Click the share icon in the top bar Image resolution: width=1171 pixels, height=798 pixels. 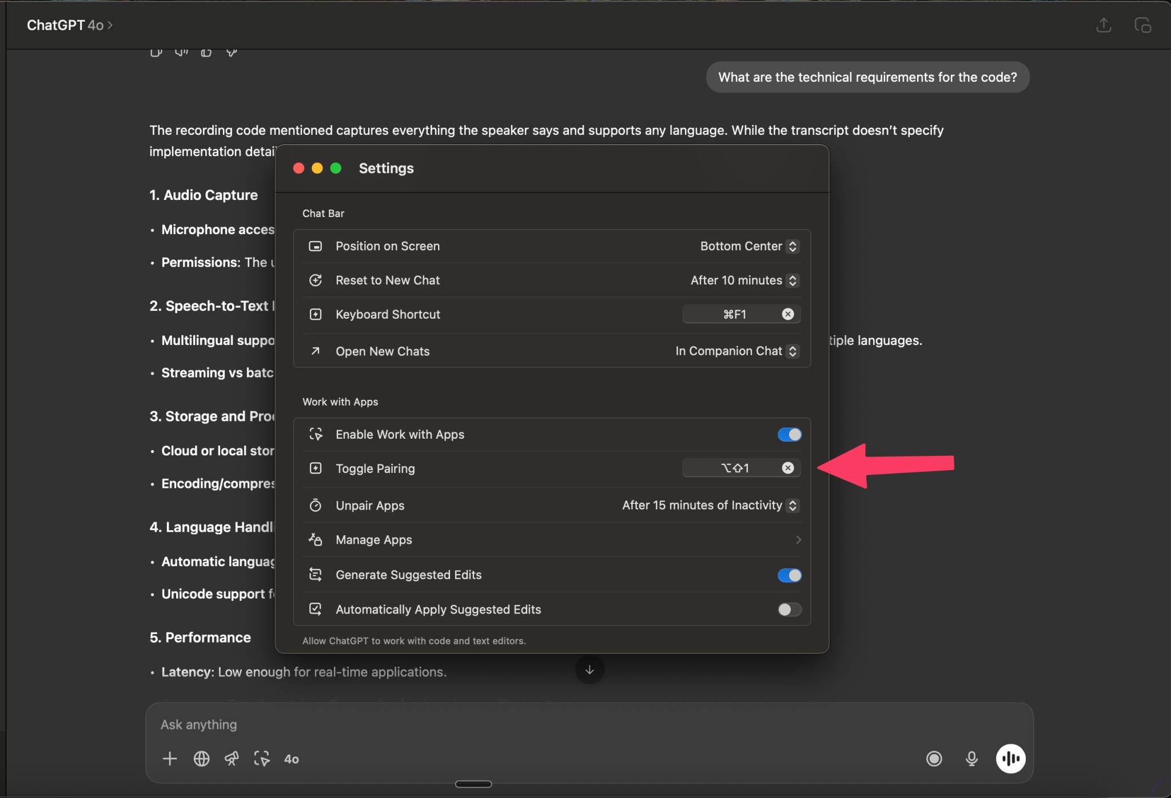[x=1104, y=25]
